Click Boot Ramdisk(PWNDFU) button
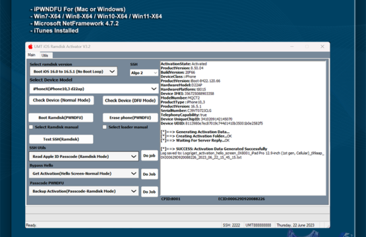The width and height of the screenshot is (366, 237). click(61, 118)
